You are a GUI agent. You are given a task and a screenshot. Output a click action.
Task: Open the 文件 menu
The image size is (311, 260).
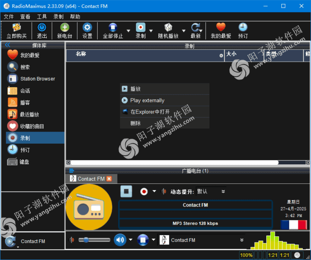pos(9,16)
